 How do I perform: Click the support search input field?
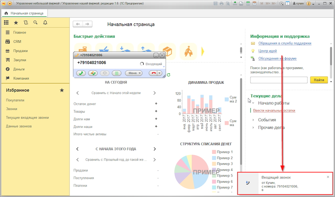click(x=279, y=80)
